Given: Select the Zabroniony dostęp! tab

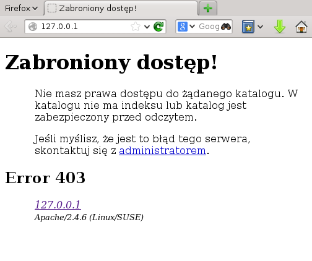Looking at the screenshot, I should tap(121, 8).
